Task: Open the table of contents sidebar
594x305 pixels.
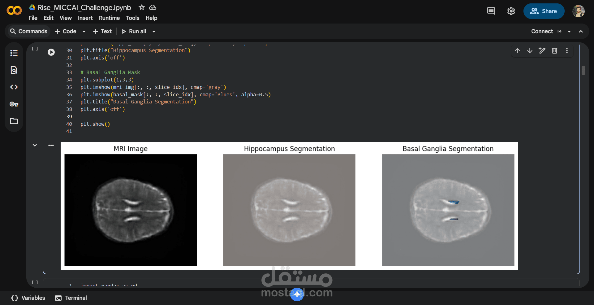Action: click(14, 53)
